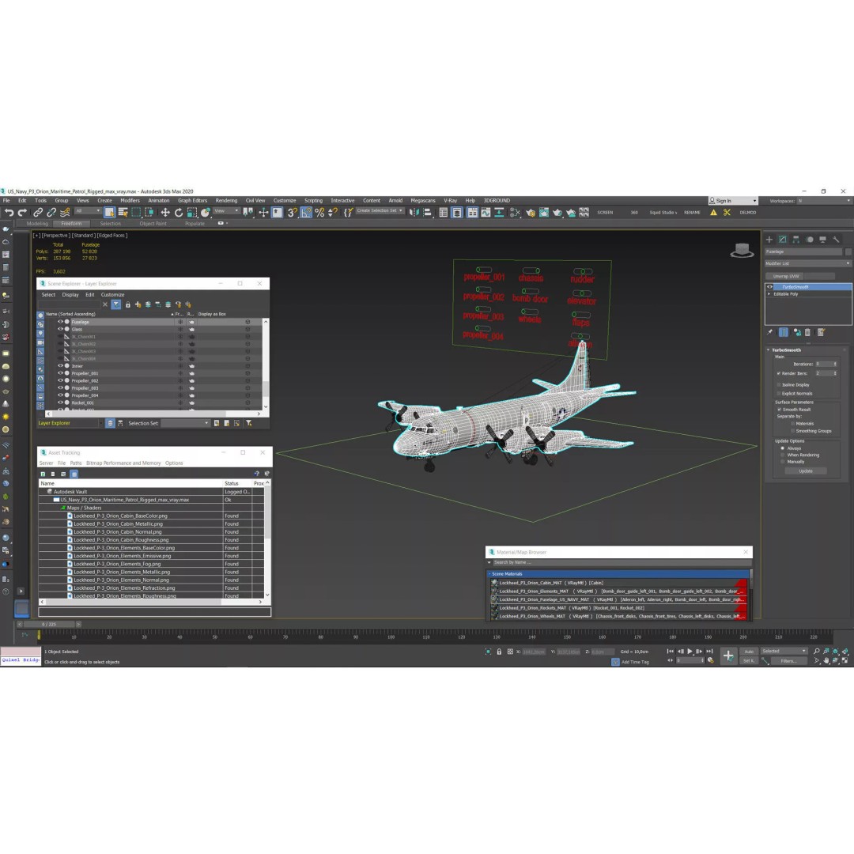The image size is (854, 854).
Task: Click the Pin Stack icon under modifier stack
Action: (769, 331)
